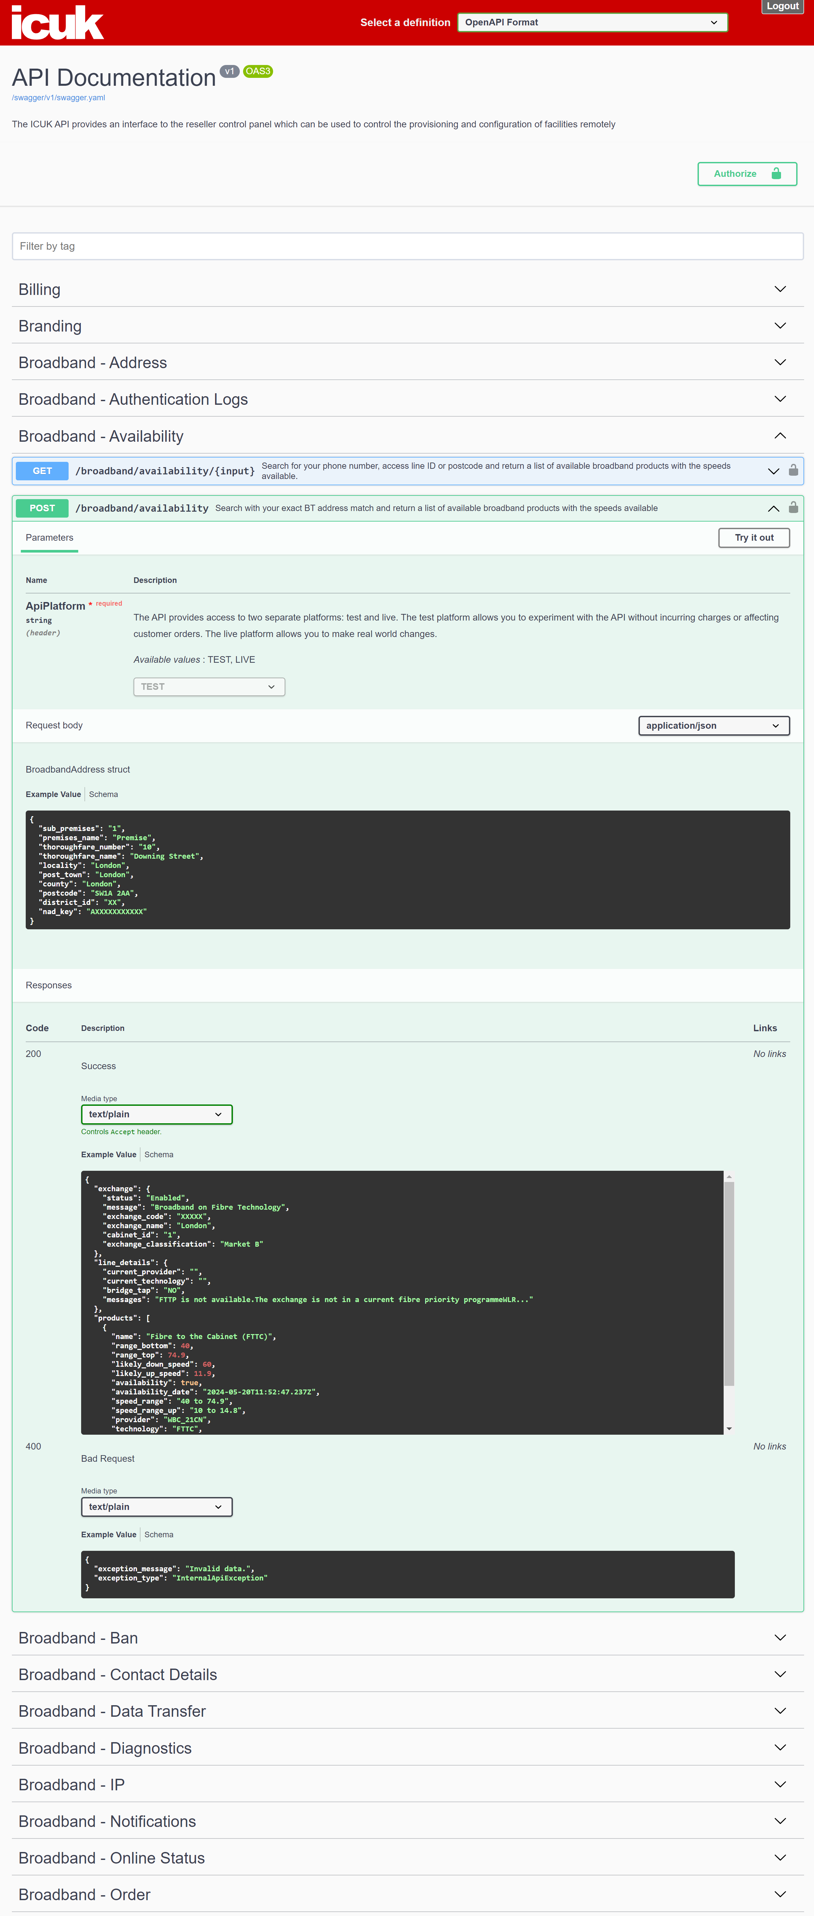
Task: Expand the GET availability operation chevron
Action: point(773,471)
